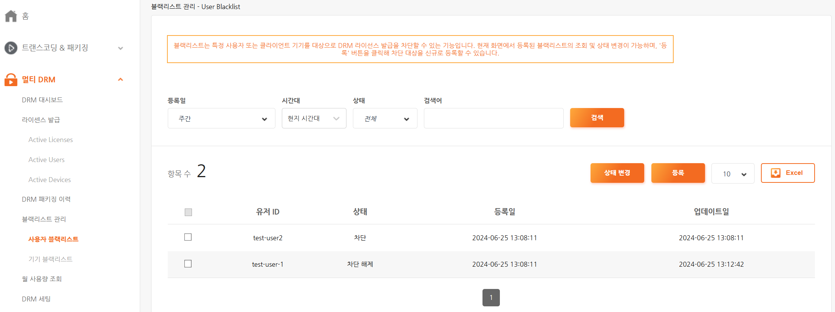
Task: Expand the 트랜스코딩 & 패키징 menu chevron
Action: (121, 48)
